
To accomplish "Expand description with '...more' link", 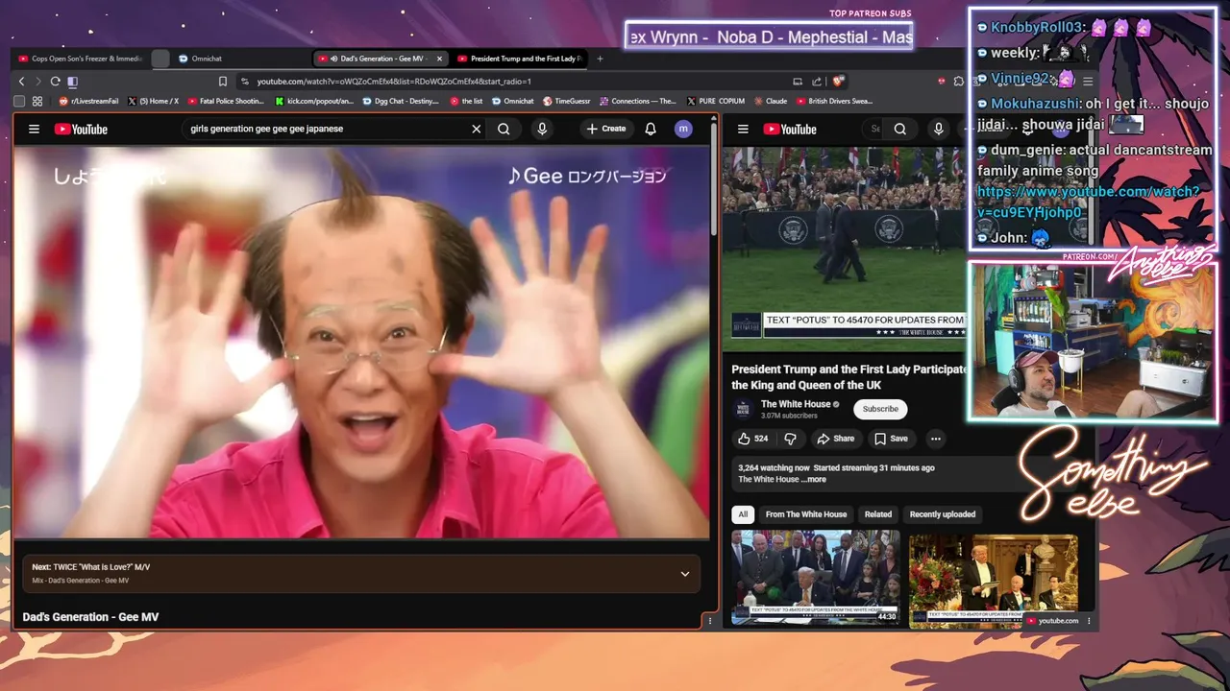I will 814,479.
